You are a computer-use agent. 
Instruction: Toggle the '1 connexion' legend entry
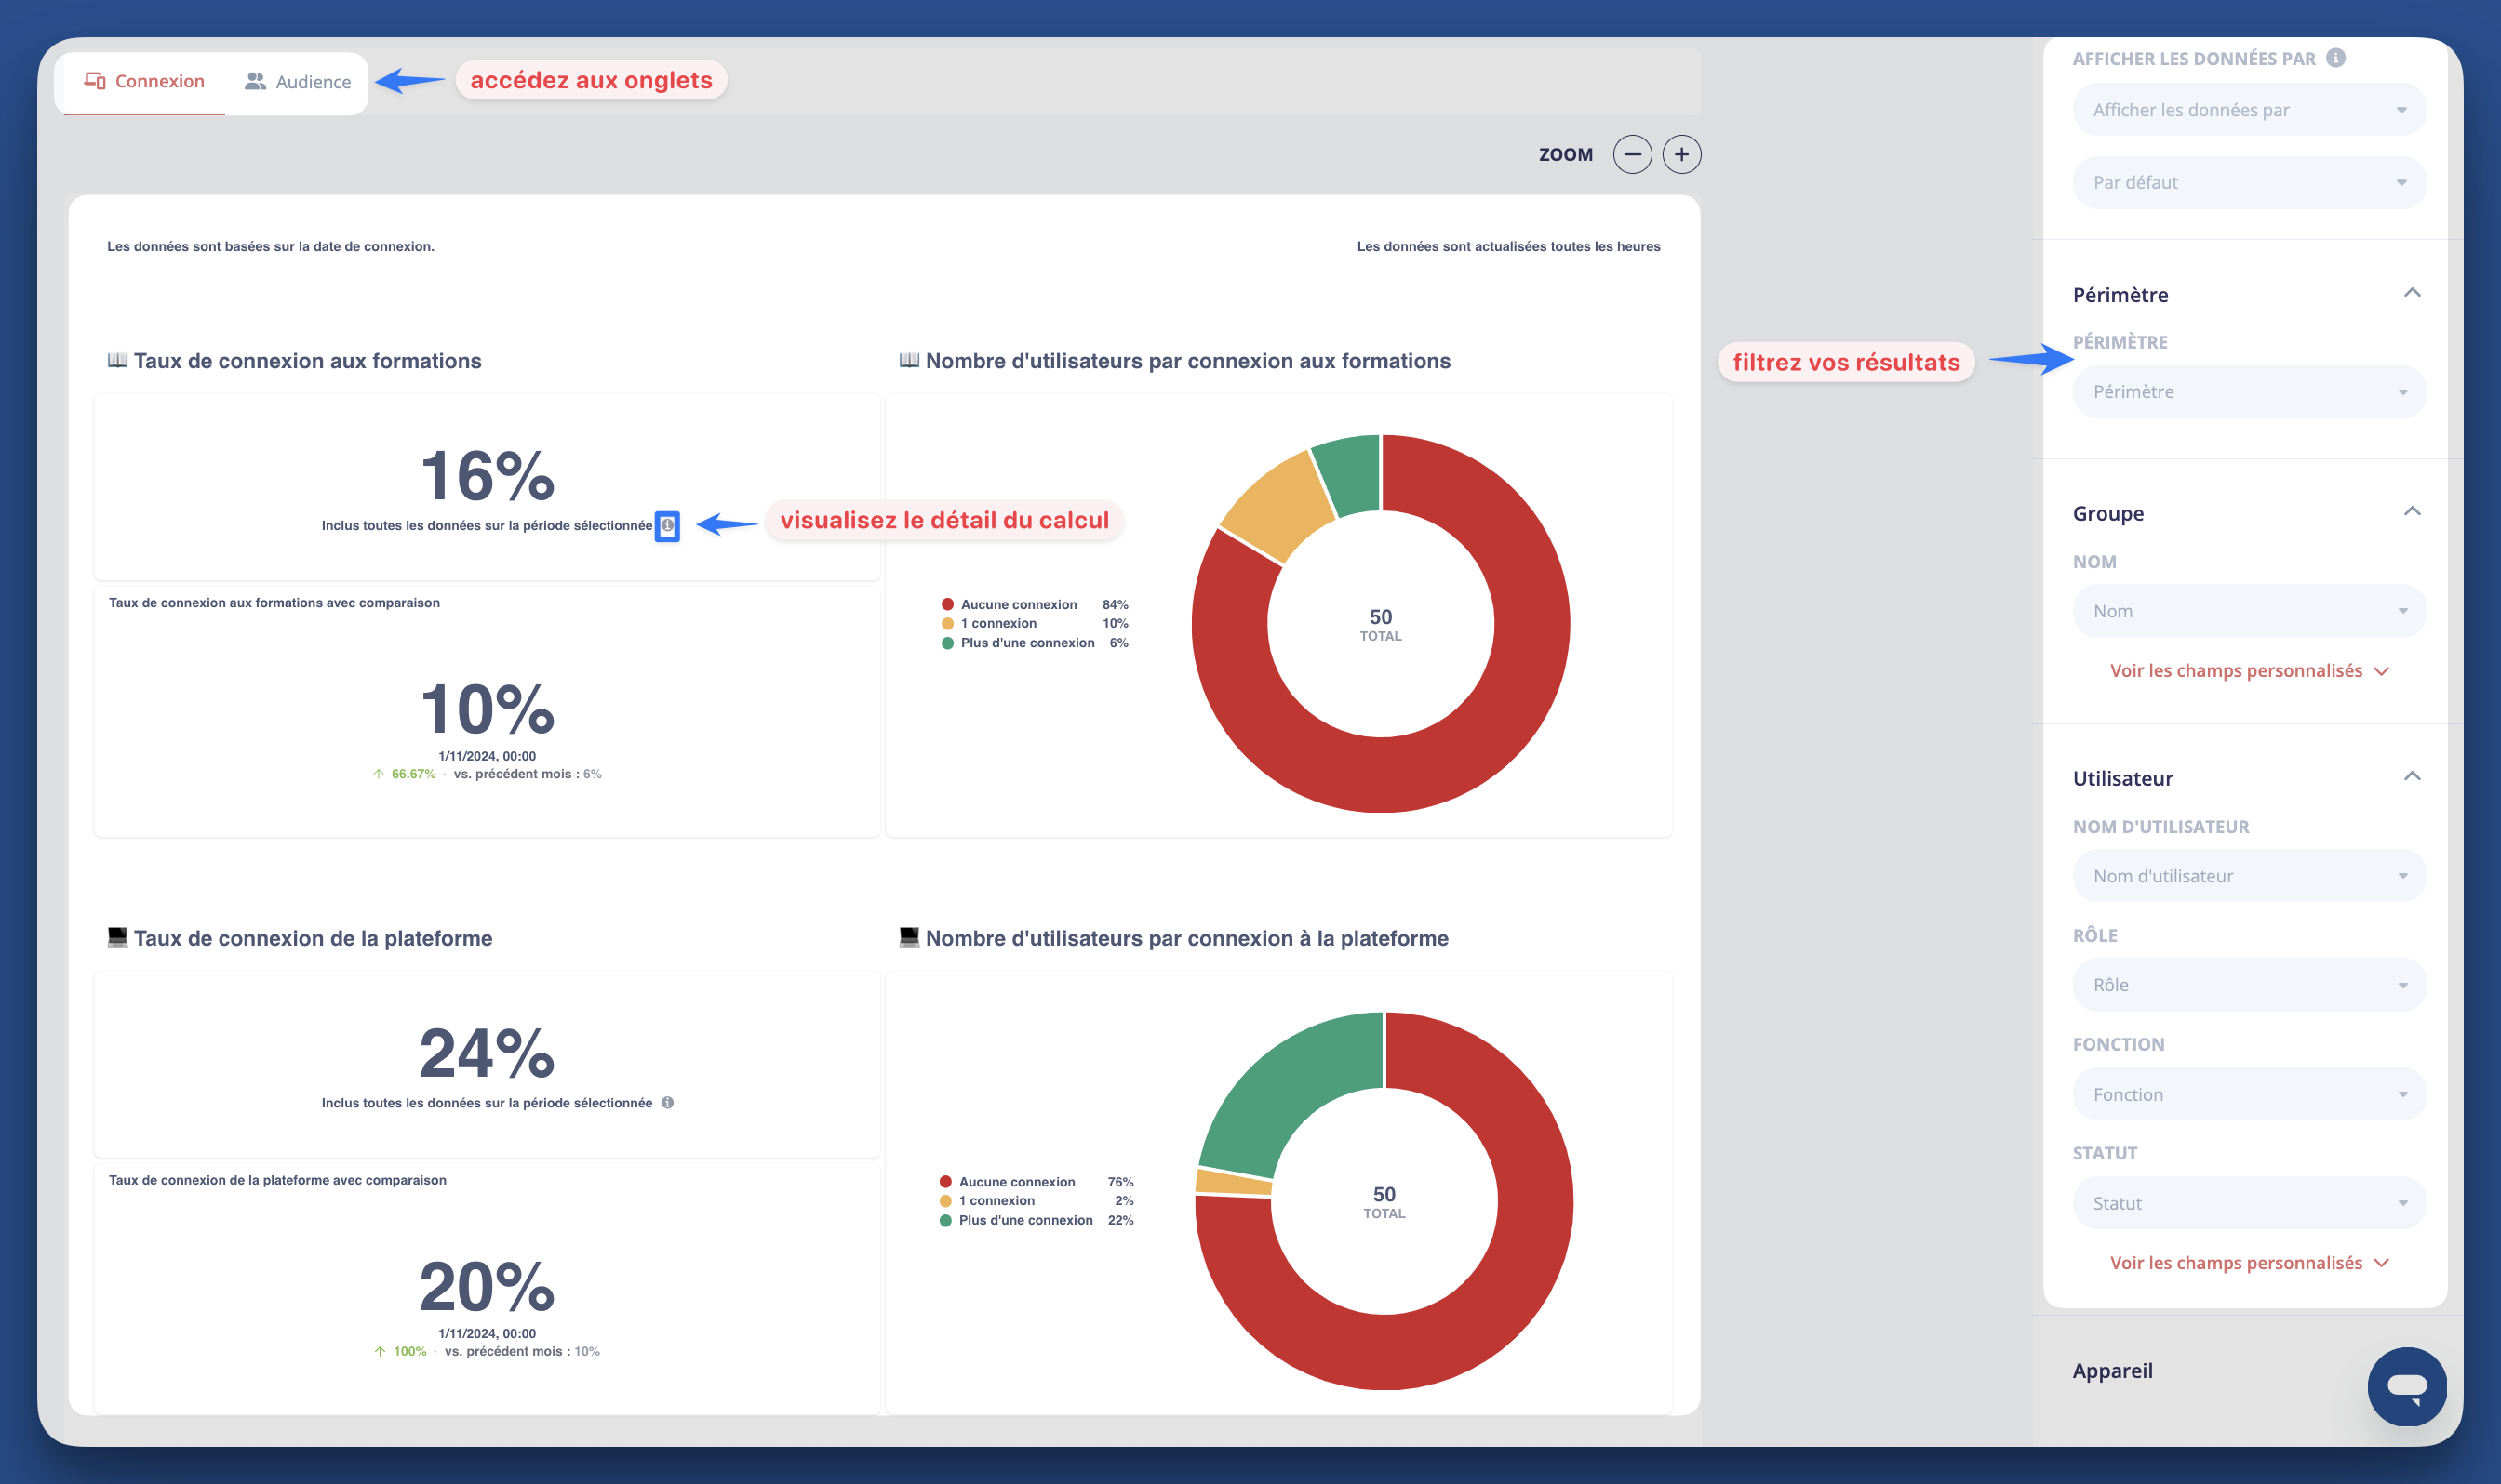996,622
